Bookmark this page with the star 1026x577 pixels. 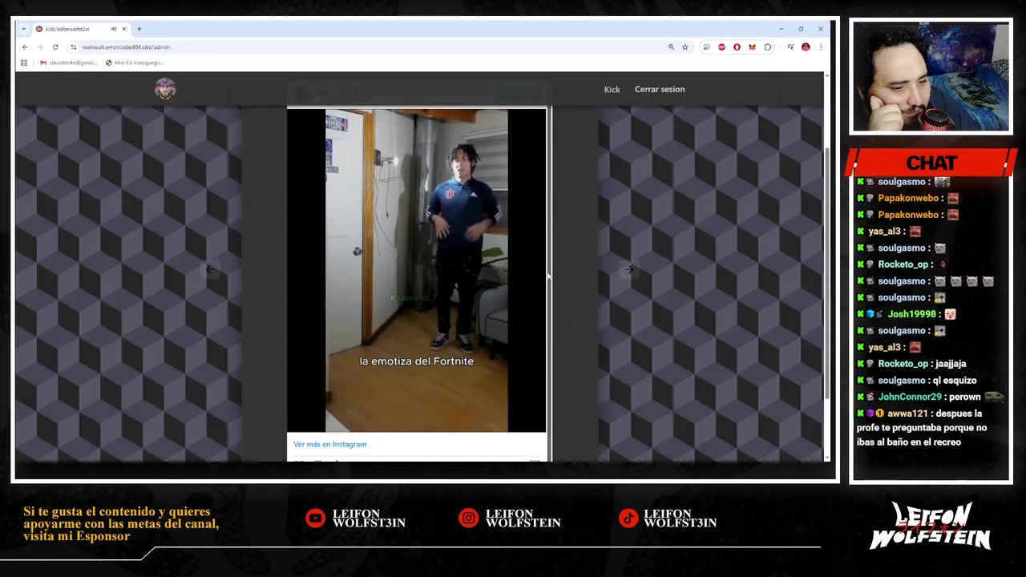(x=685, y=47)
